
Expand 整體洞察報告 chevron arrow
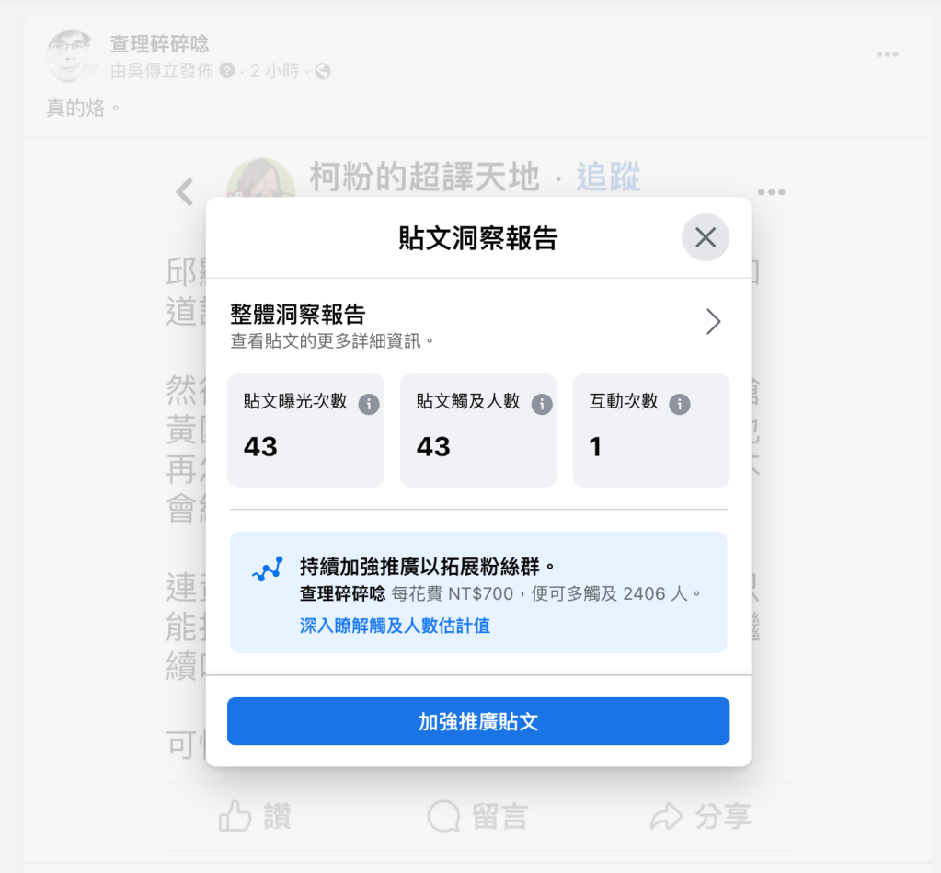tap(713, 322)
